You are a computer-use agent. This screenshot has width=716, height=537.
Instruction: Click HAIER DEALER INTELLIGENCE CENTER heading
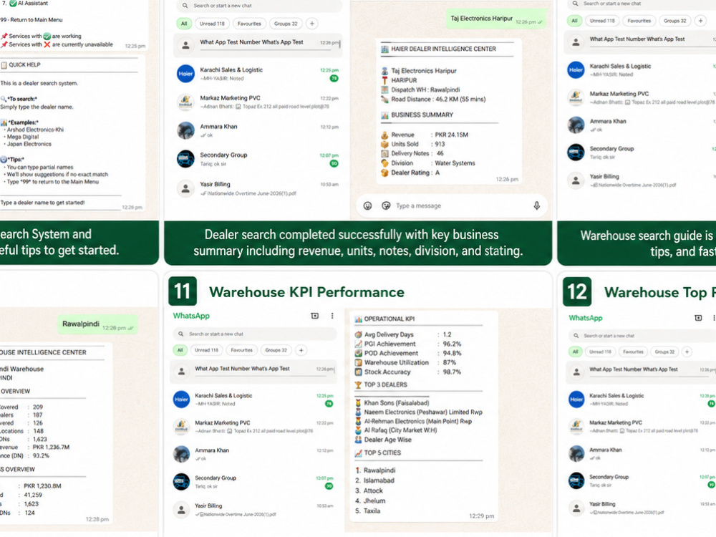click(x=443, y=49)
